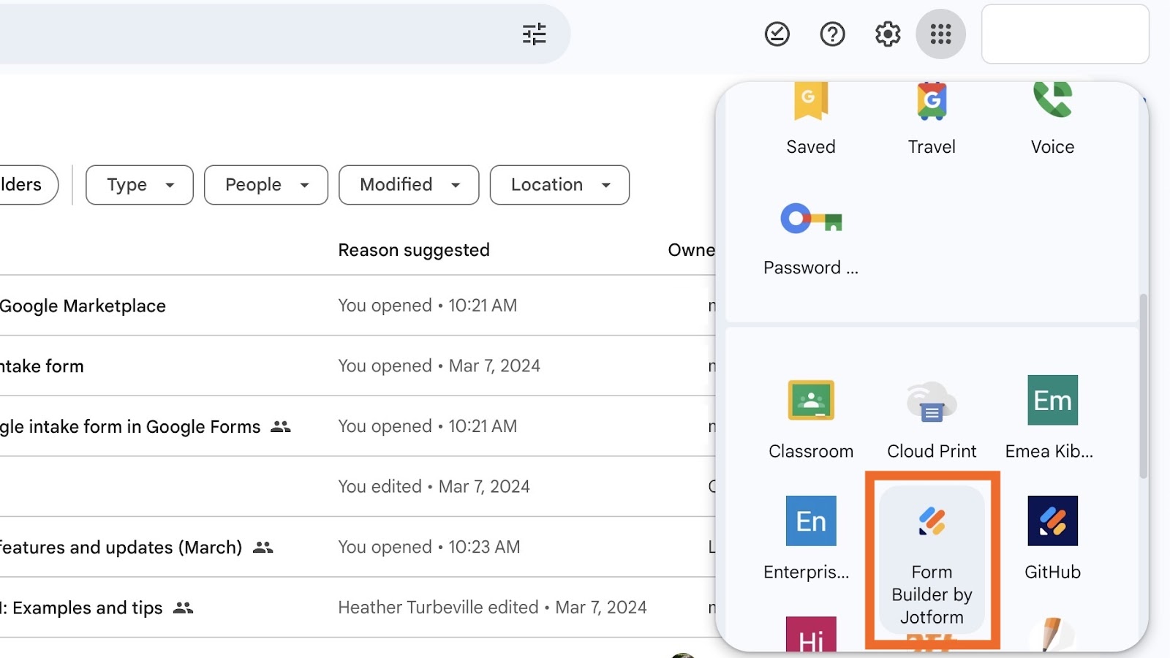Image resolution: width=1170 pixels, height=658 pixels.
Task: Close the Google apps grid launcher
Action: pos(940,34)
